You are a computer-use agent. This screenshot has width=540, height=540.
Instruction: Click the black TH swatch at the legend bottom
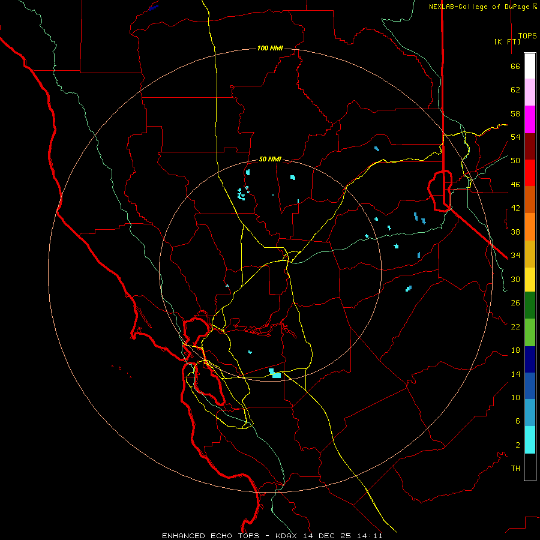[x=530, y=467]
